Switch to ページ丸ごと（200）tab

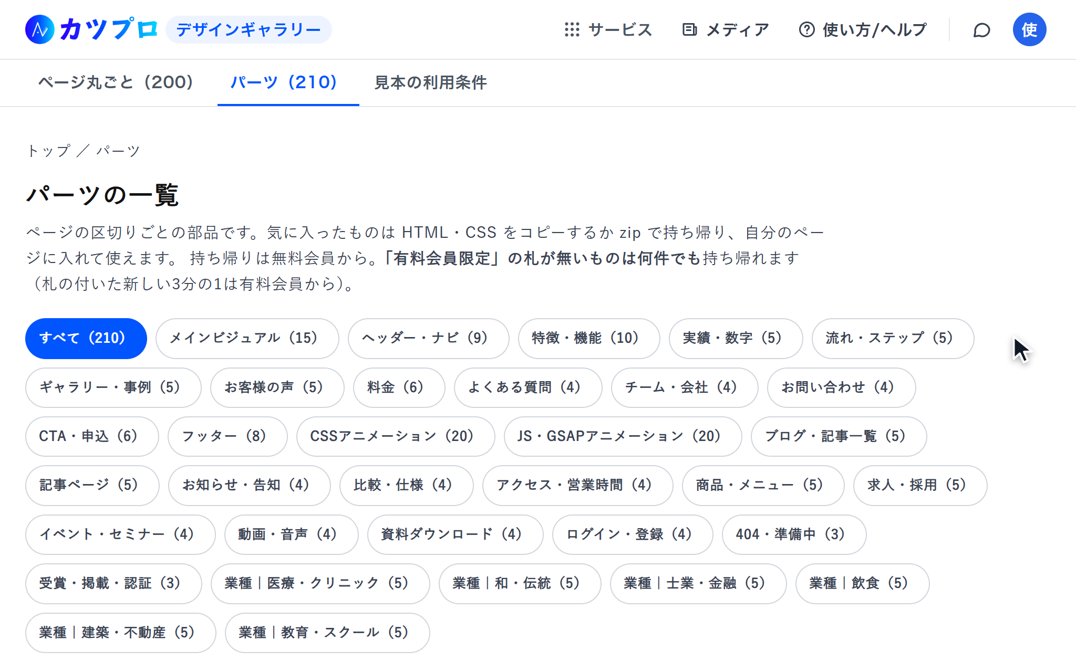116,82
